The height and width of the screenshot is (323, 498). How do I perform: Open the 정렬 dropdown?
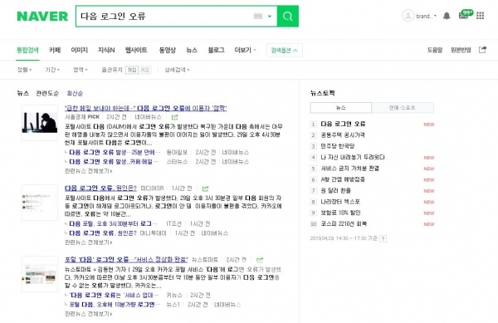24,70
